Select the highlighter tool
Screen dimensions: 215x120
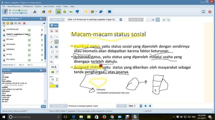point(56,42)
